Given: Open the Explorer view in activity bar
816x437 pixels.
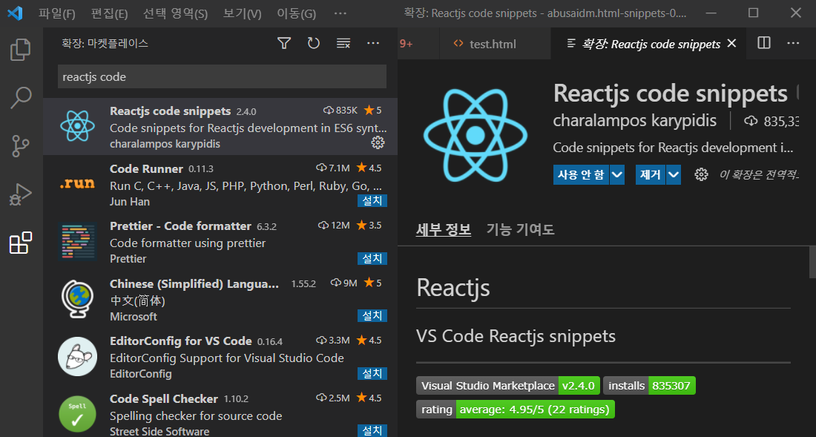Looking at the screenshot, I should click(21, 50).
